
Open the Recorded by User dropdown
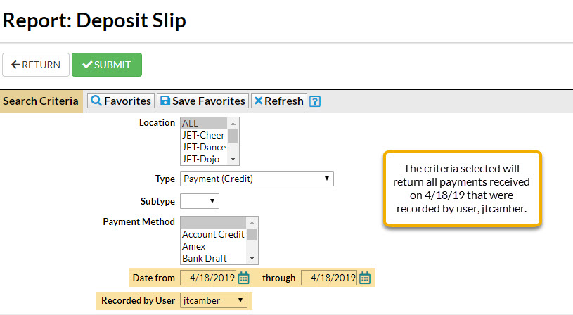[214, 300]
